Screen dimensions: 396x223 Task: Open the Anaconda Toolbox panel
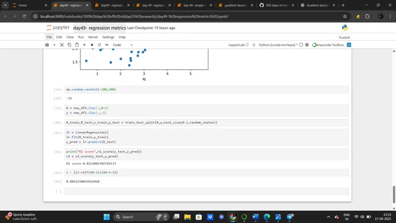328,45
